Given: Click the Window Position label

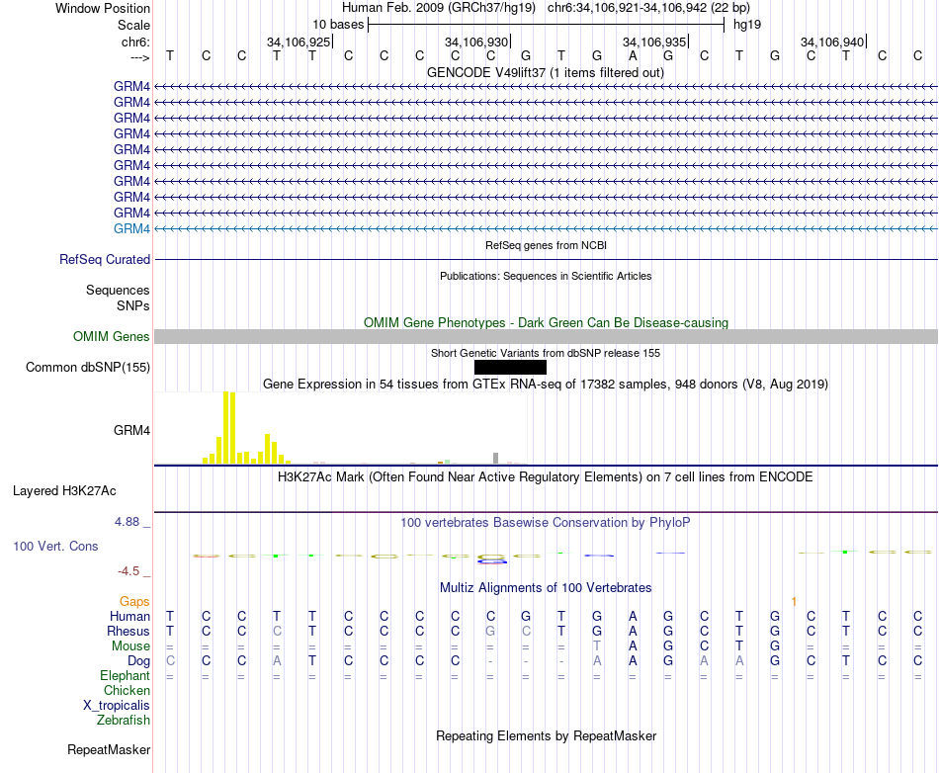Looking at the screenshot, I should pyautogui.click(x=103, y=8).
